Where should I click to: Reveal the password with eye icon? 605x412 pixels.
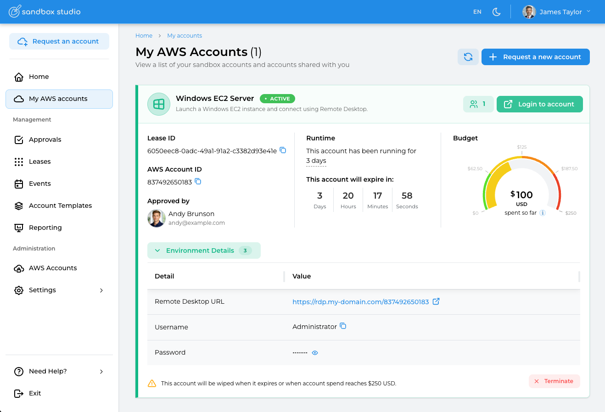tap(315, 353)
